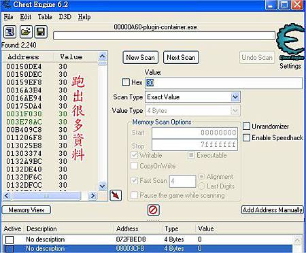Click results list scroll left arrow

point(7,196)
